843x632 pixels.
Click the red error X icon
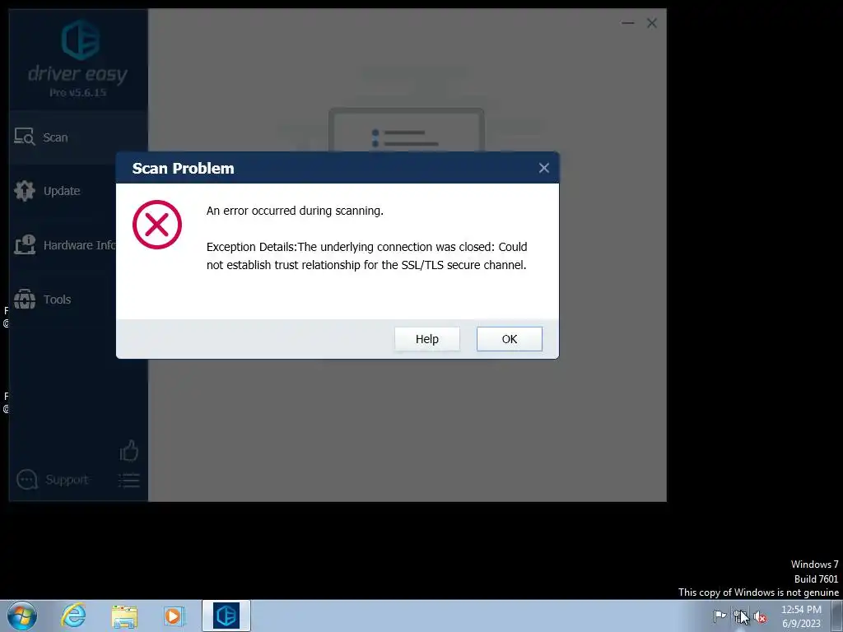pyautogui.click(x=157, y=225)
